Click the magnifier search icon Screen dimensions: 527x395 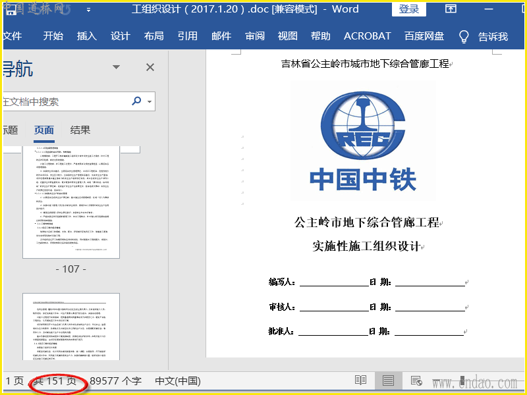(x=136, y=101)
